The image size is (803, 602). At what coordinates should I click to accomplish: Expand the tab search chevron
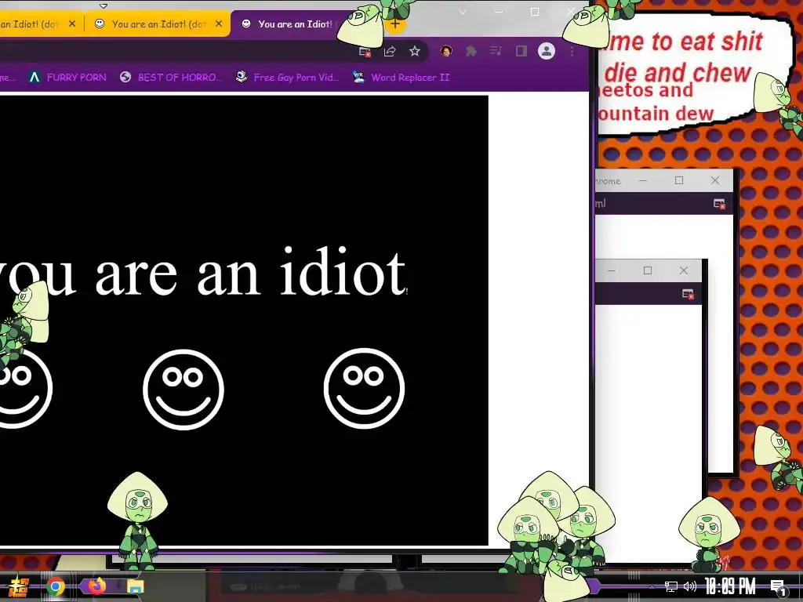[x=463, y=13]
